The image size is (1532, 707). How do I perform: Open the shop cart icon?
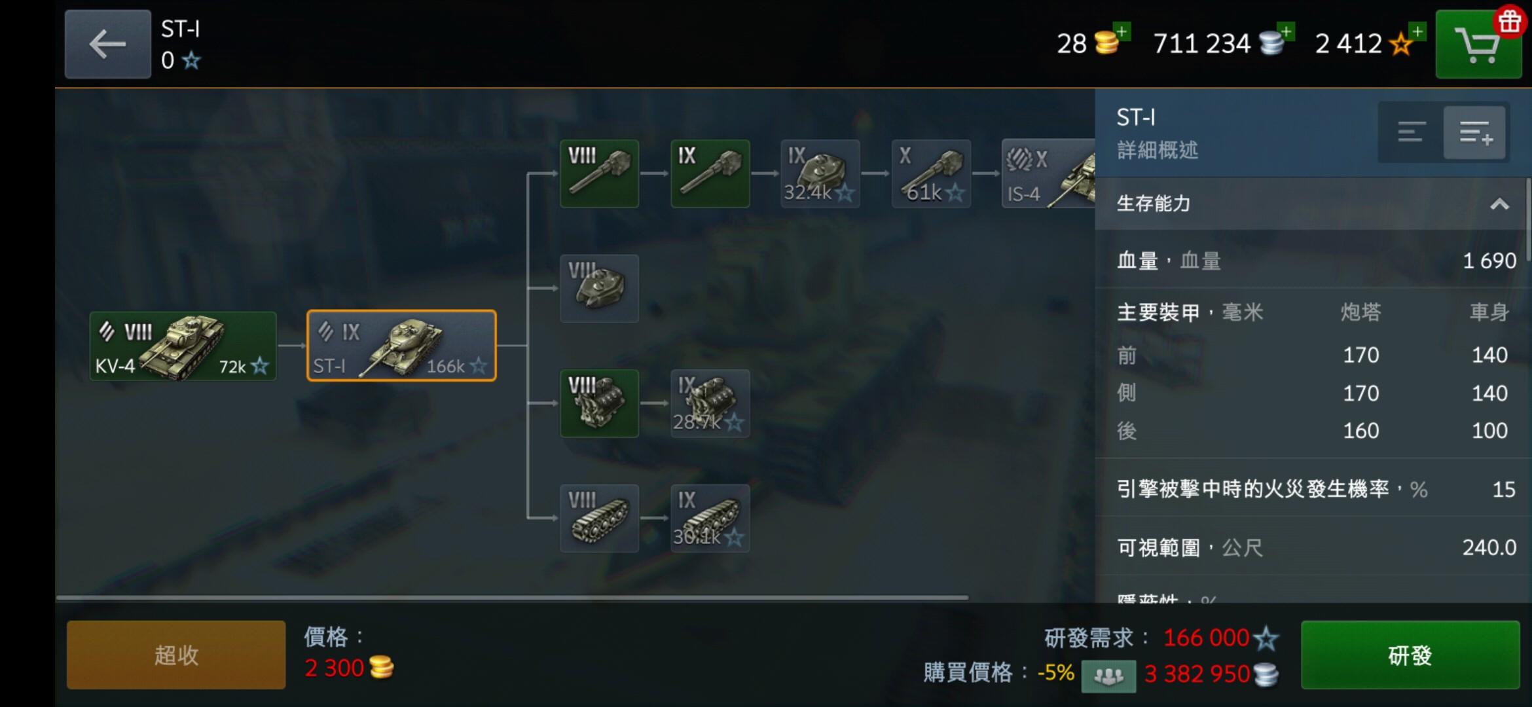1478,45
